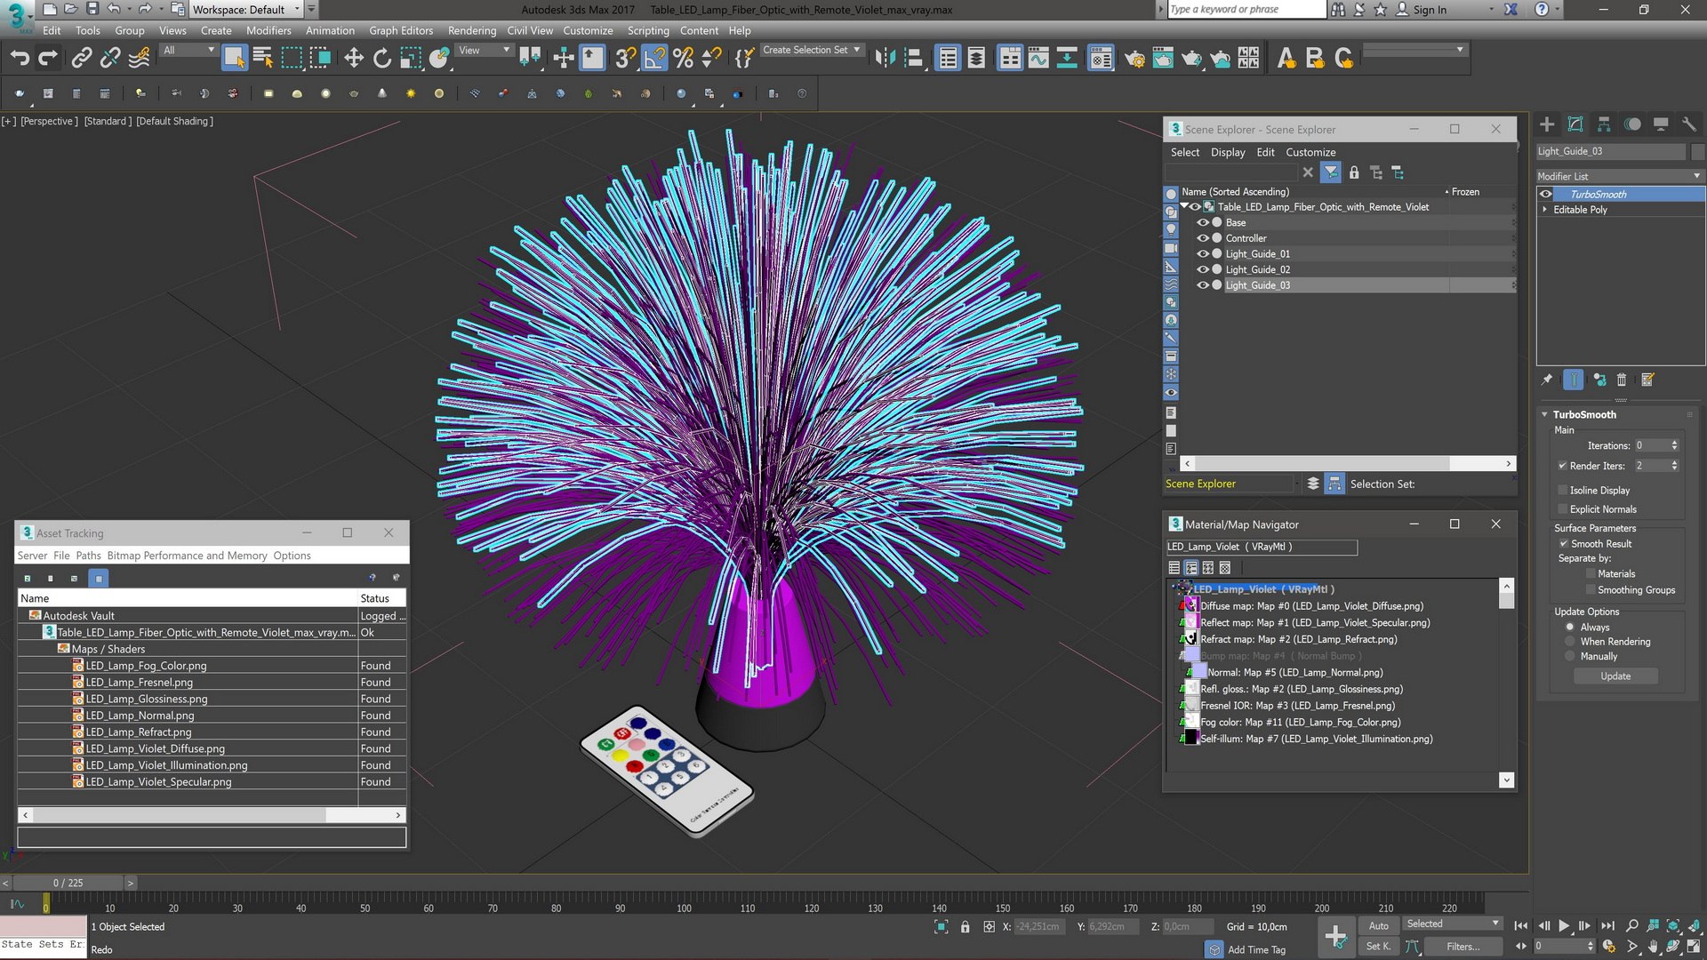This screenshot has height=960, width=1707.
Task: Toggle the Angle Snap icon
Action: pyautogui.click(x=654, y=59)
